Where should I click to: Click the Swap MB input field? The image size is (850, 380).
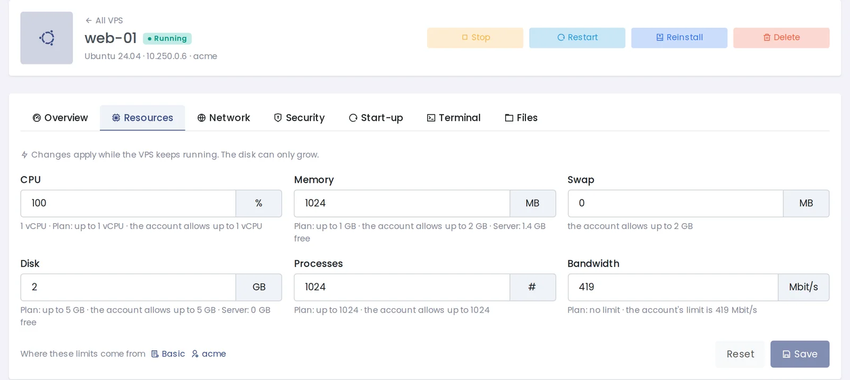[x=676, y=203]
